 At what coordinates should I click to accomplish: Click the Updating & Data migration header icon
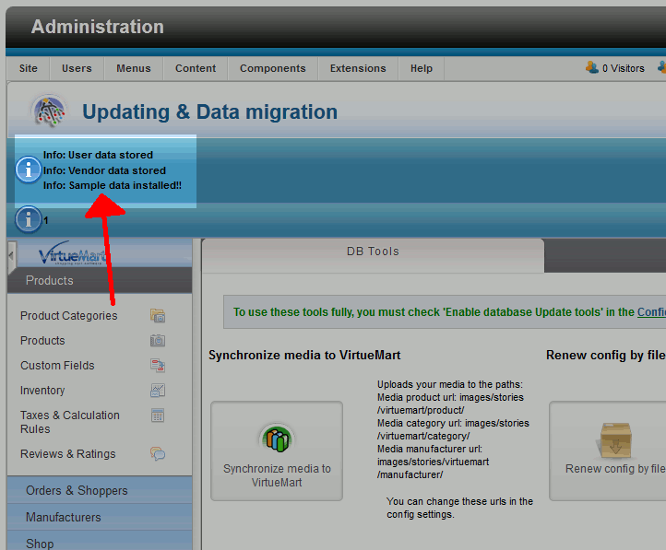(x=50, y=112)
